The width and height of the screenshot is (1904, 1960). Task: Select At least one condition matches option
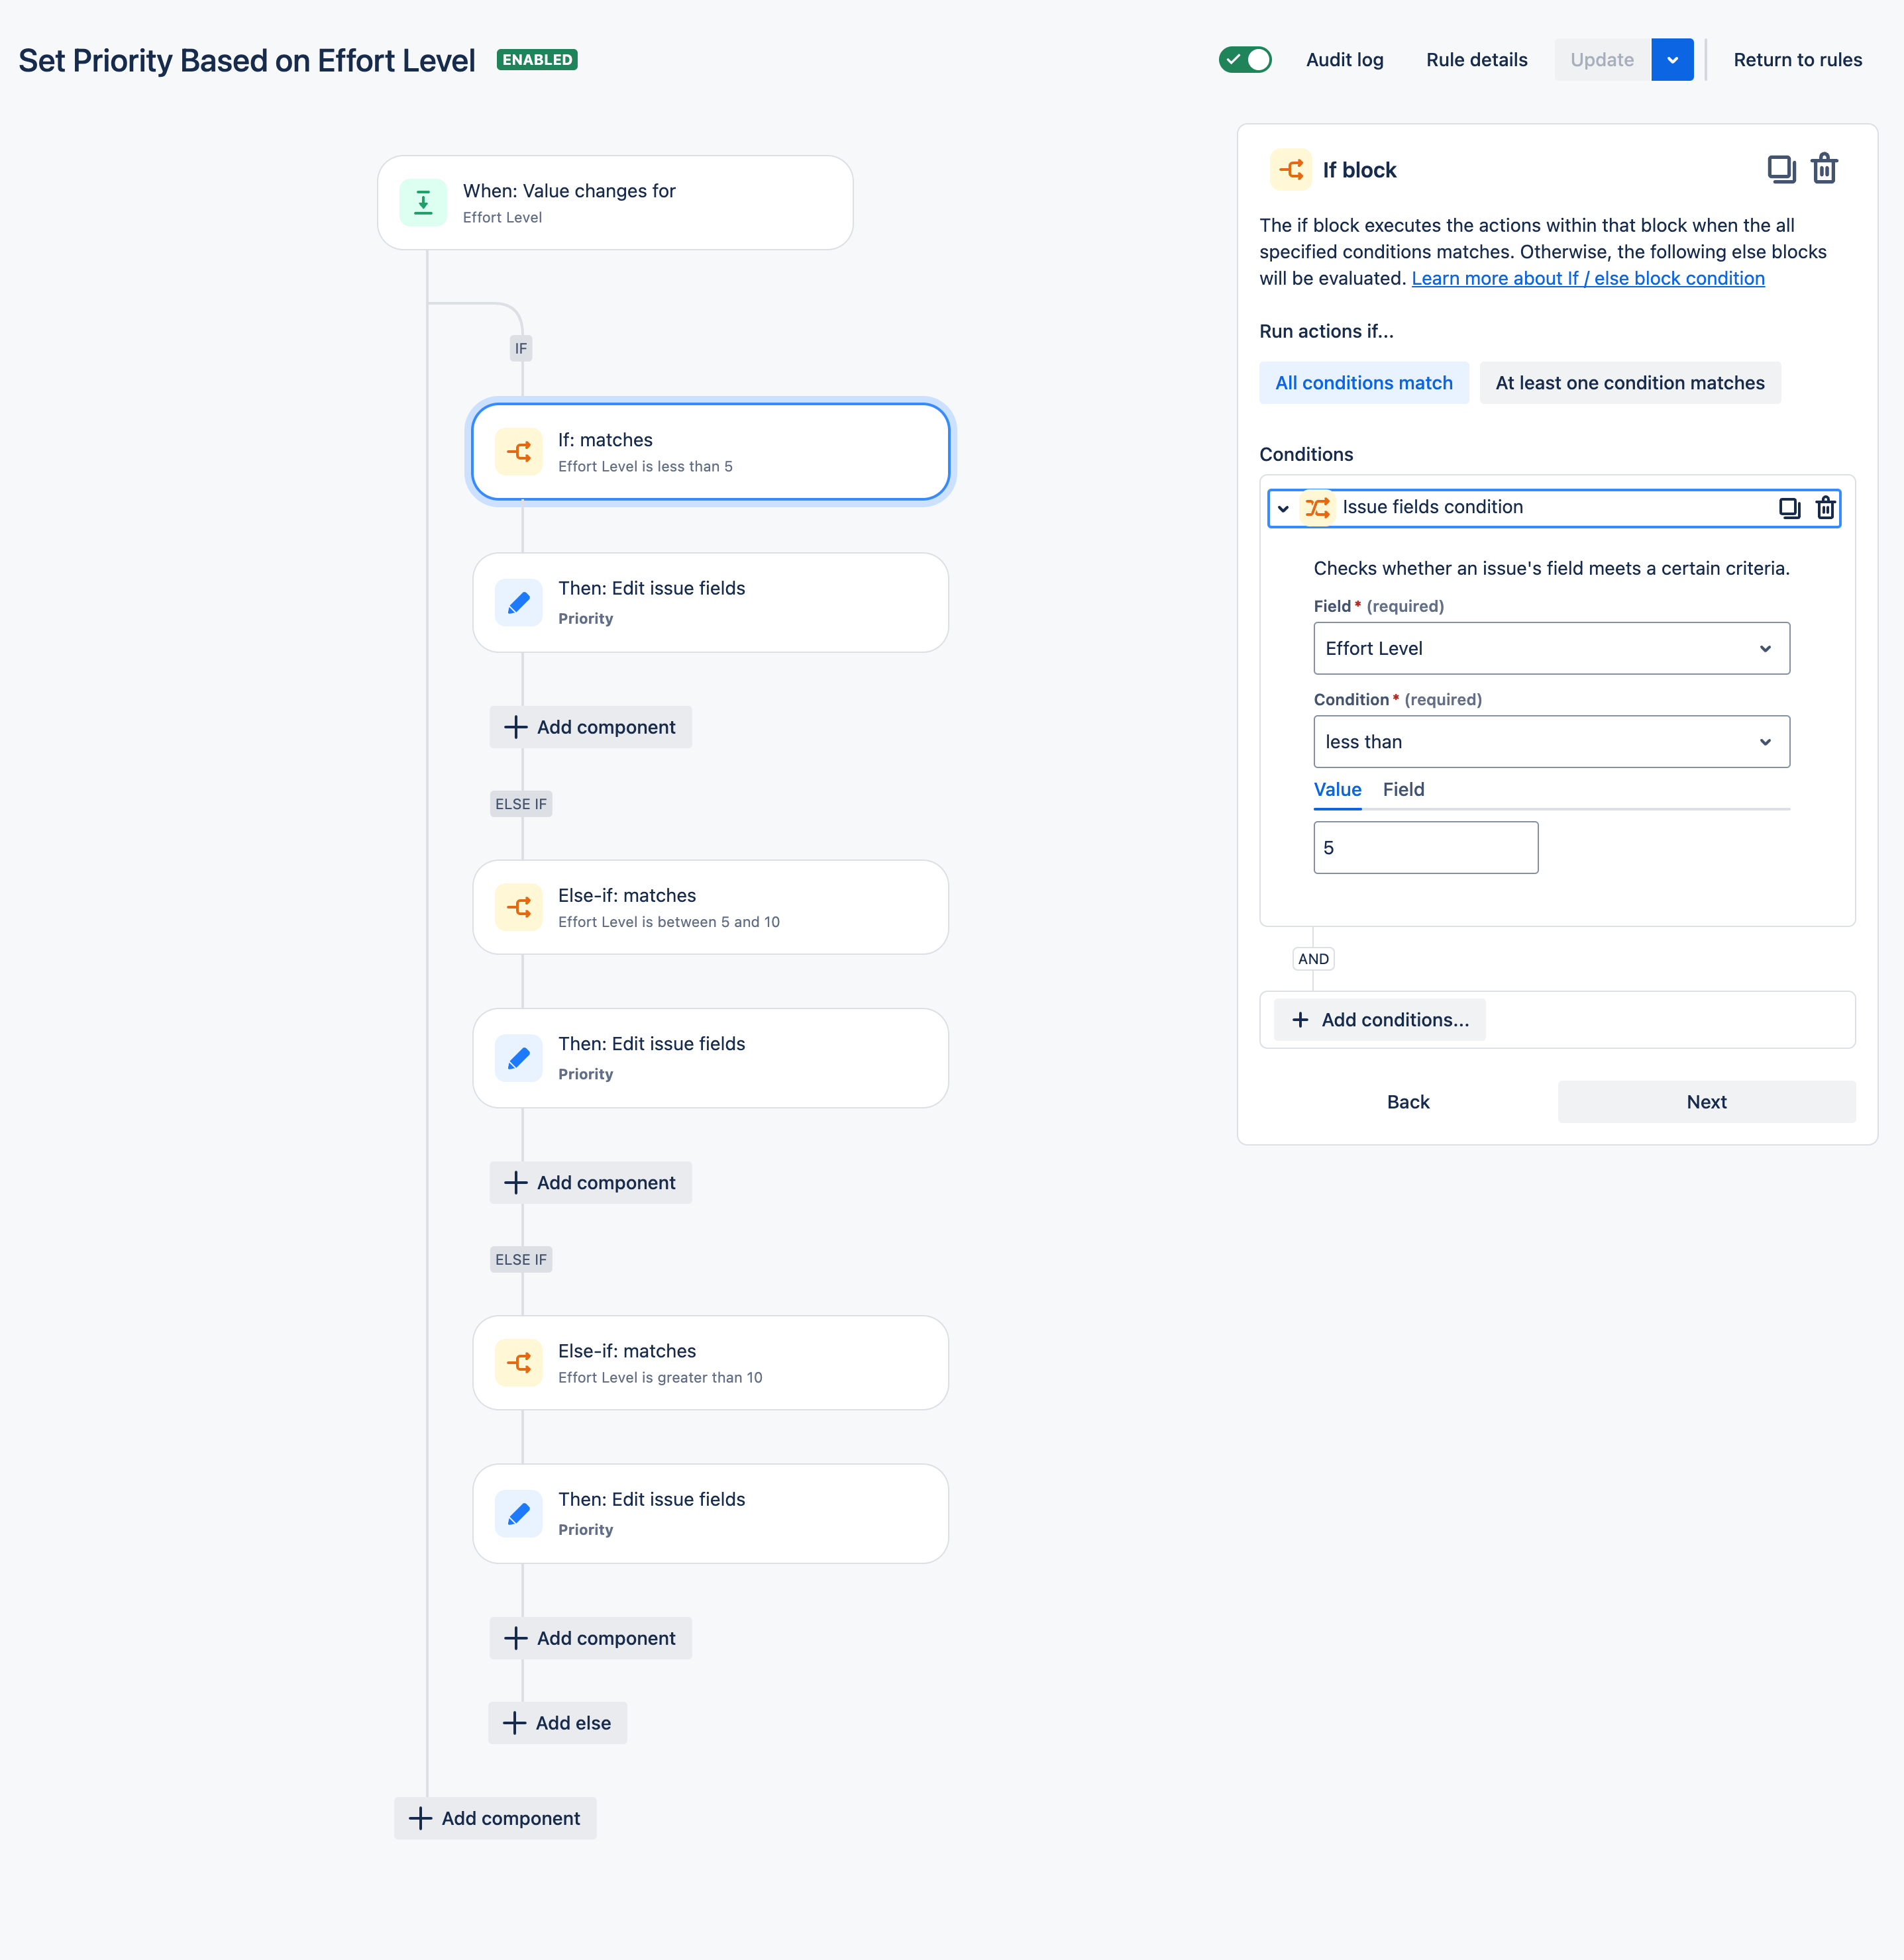tap(1629, 383)
